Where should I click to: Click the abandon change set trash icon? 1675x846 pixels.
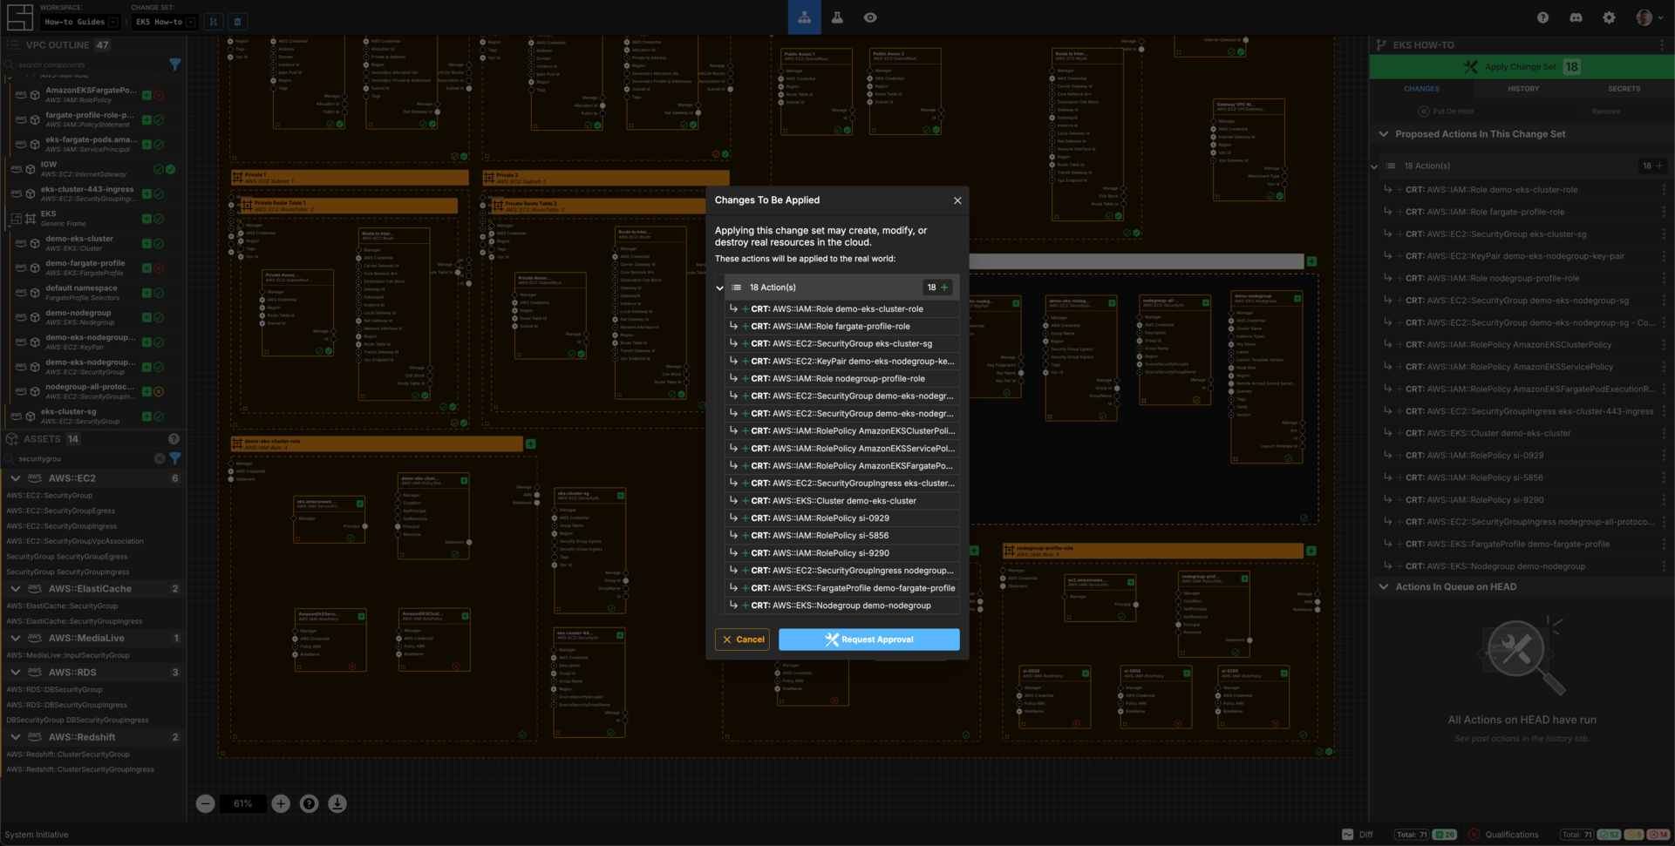click(237, 22)
